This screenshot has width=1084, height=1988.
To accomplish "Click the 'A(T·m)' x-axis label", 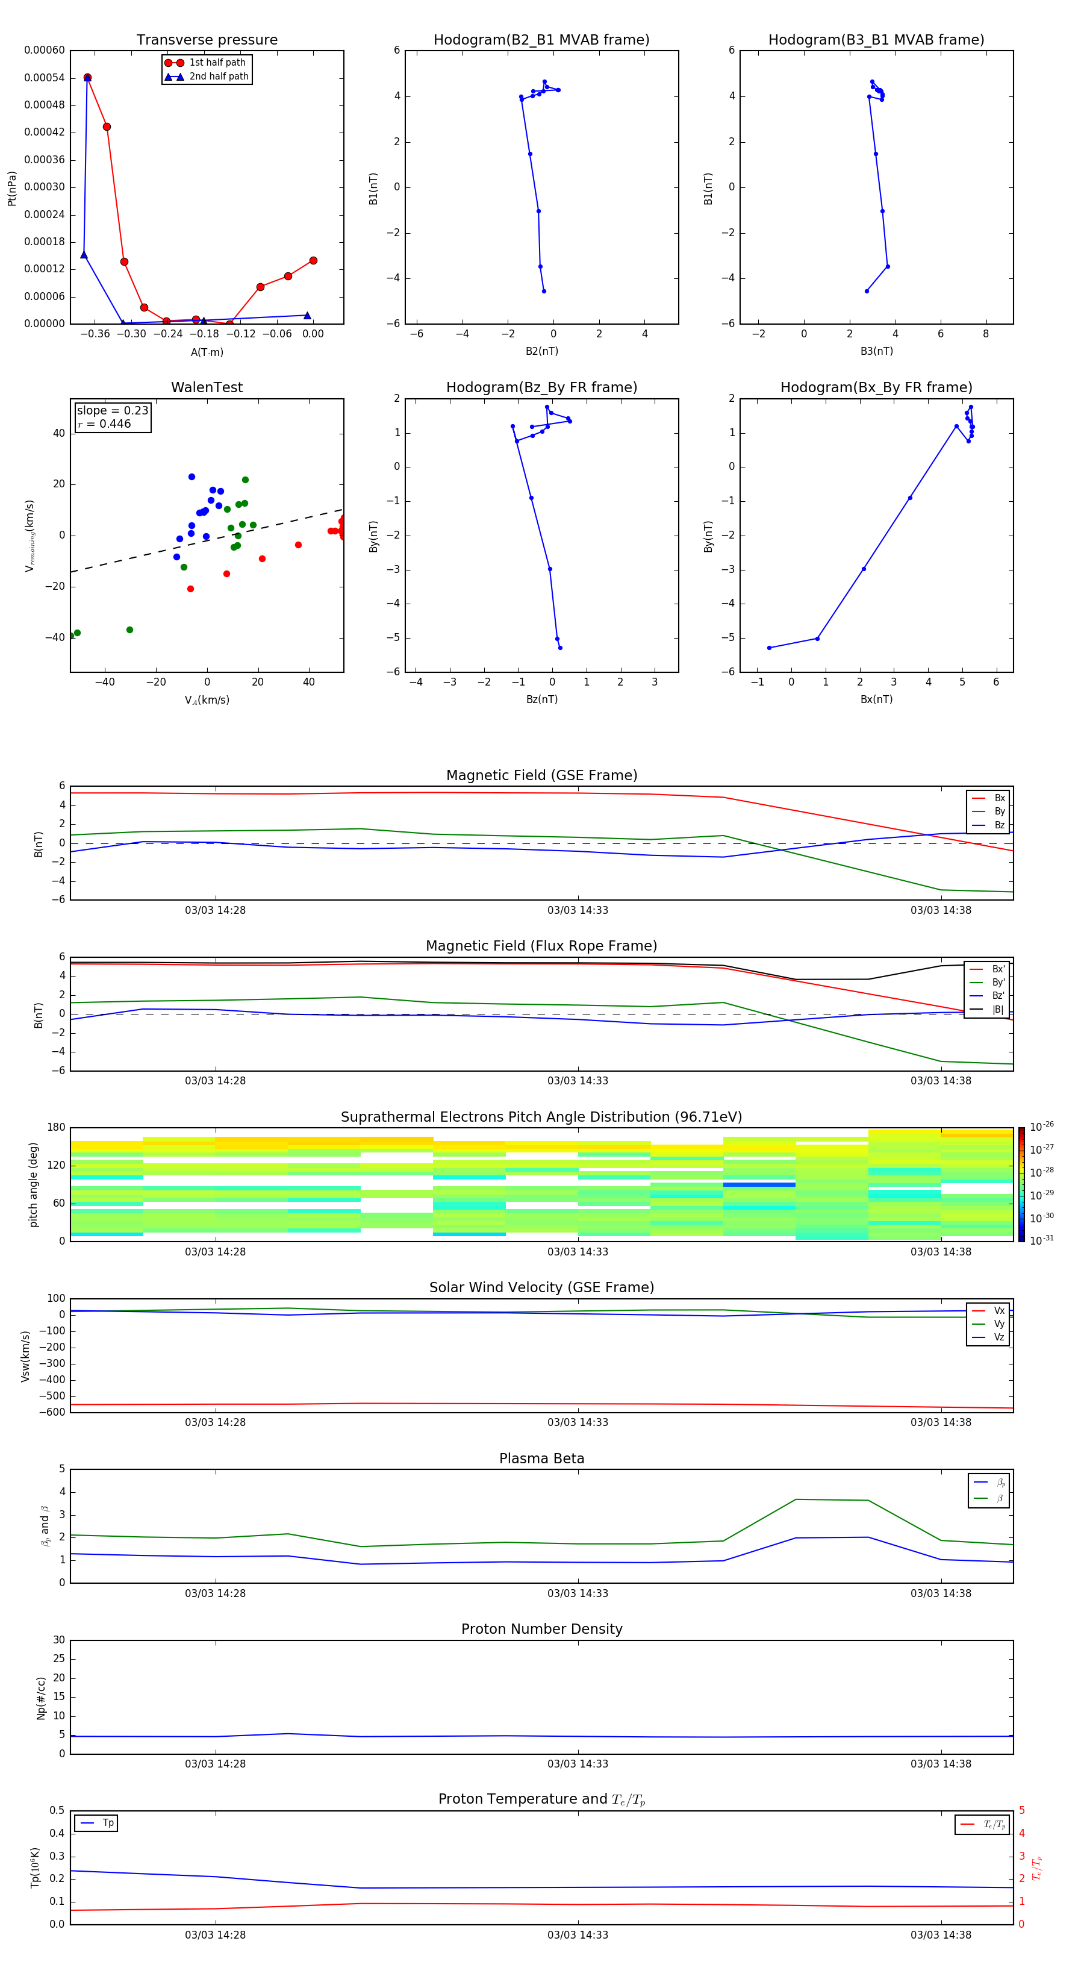I will pos(207,352).
